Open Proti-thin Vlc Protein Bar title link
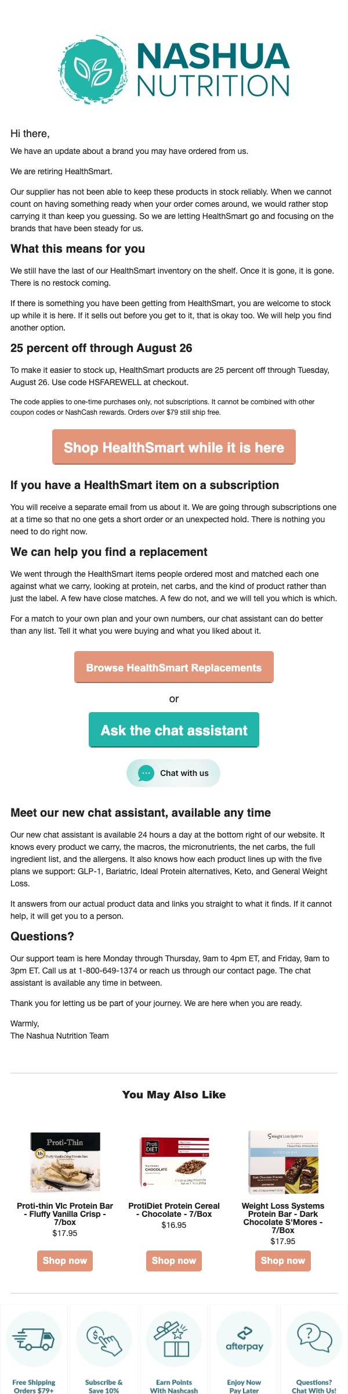The image size is (348, 1394). [x=65, y=1214]
